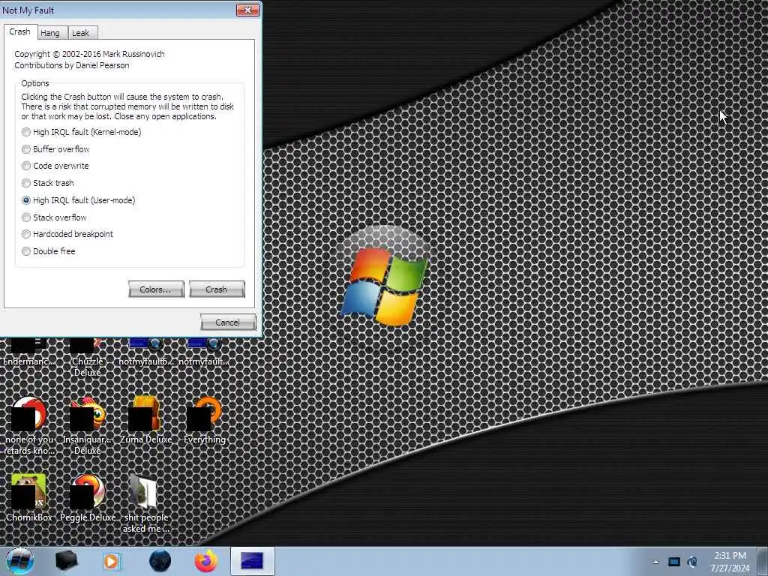Activate the Not My Fault taskbar button
768x576 pixels.
point(252,561)
